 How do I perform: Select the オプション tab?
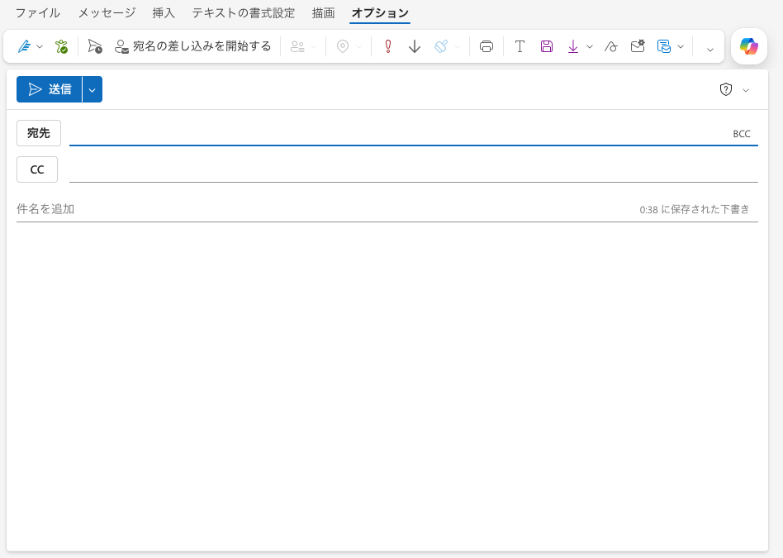[x=380, y=13]
